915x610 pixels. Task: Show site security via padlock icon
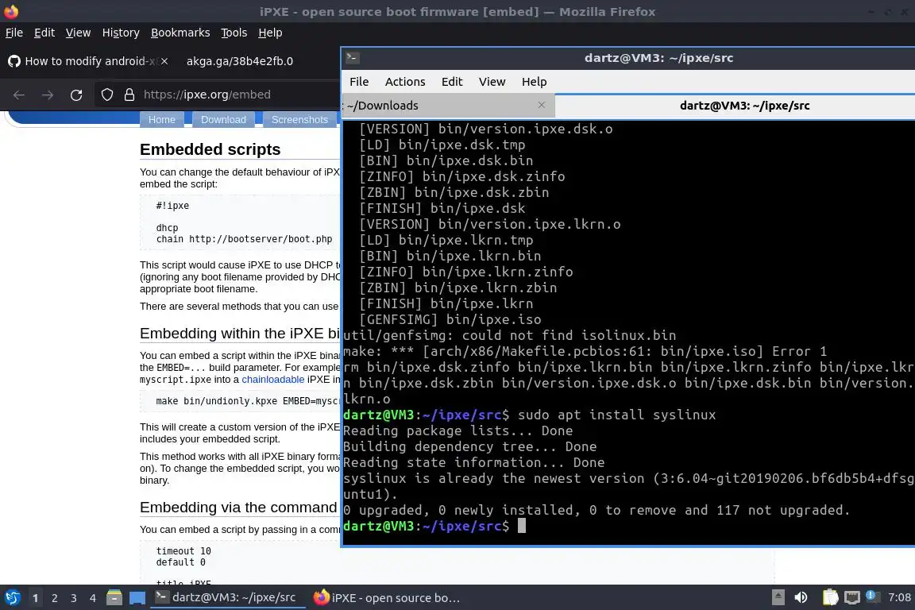129,95
